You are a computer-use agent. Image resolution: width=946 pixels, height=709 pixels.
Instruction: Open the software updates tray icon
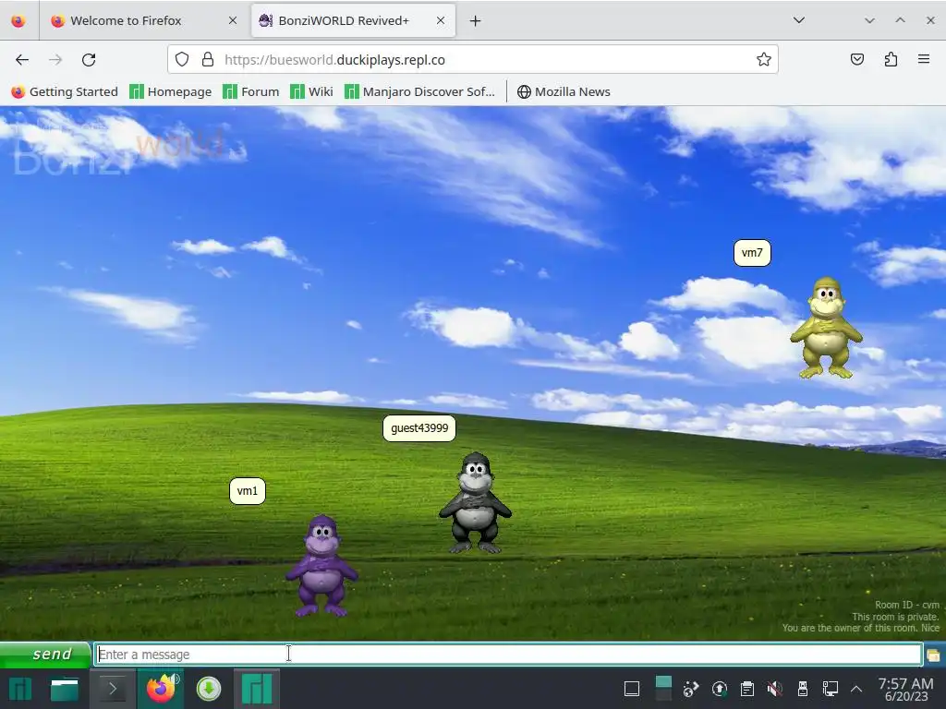[719, 689]
